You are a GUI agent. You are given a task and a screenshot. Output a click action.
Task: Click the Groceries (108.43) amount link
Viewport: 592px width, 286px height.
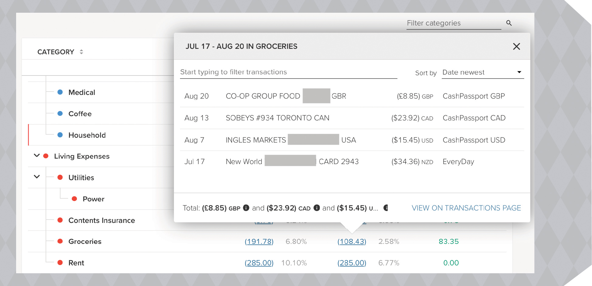pyautogui.click(x=352, y=241)
